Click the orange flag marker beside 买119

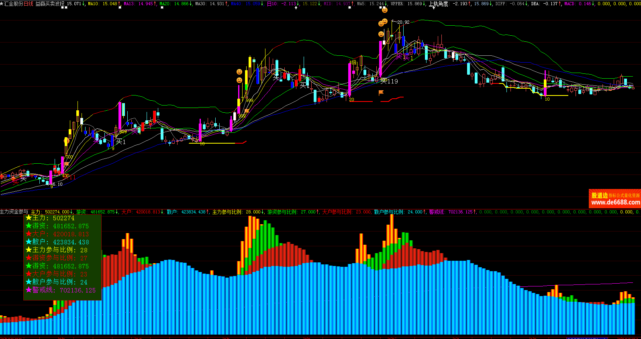pos(381,93)
